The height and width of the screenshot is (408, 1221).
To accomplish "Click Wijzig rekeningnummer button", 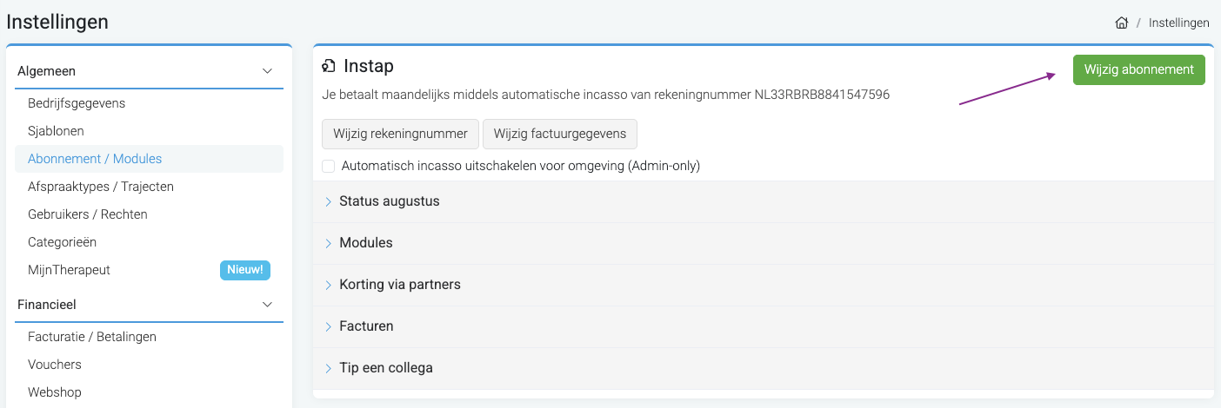I will click(400, 134).
